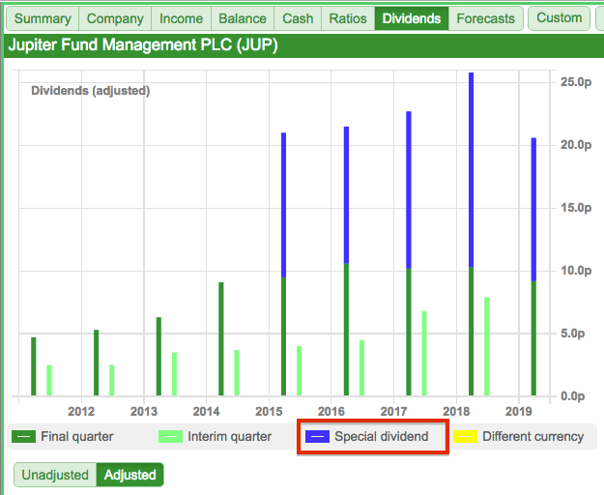Viewport: 604px width, 495px height.
Task: Select the Dividends tab
Action: coord(412,18)
